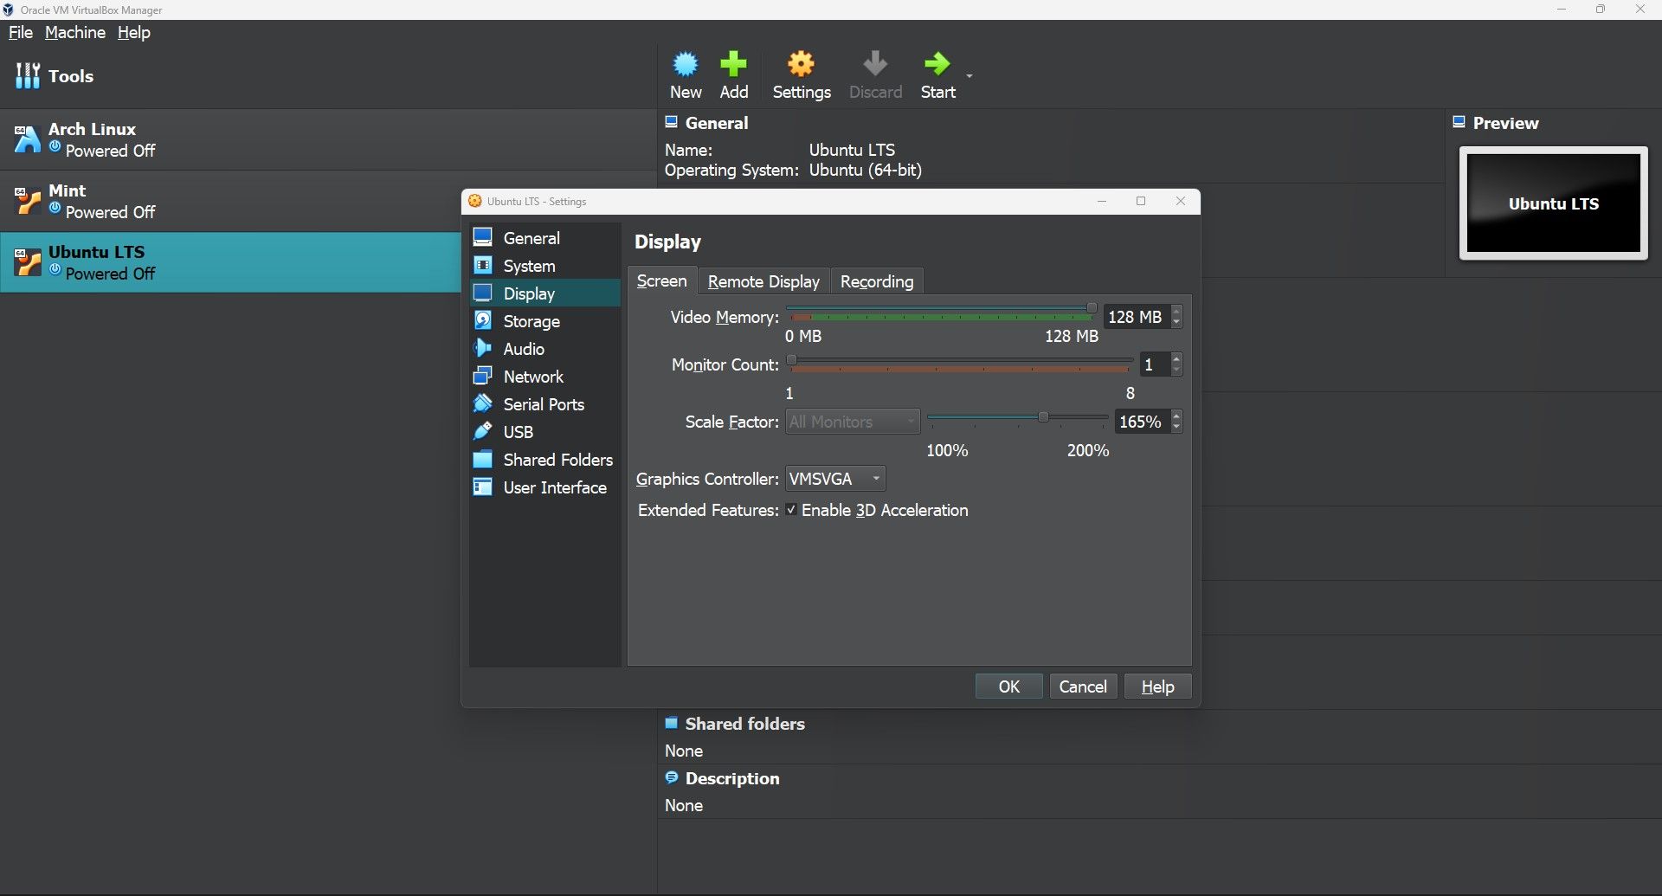Disable the Enable 3D Acceleration checkbox
Viewport: 1662px width, 896px height.
(x=791, y=510)
